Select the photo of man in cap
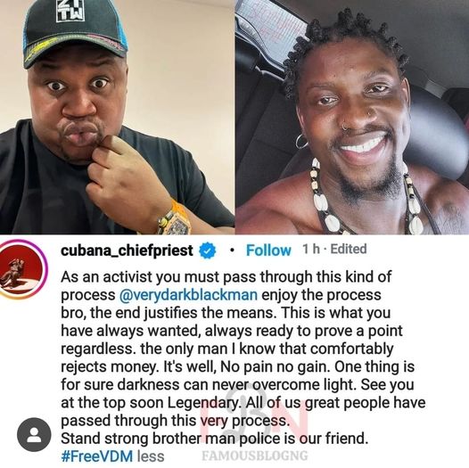This screenshot has width=469, height=468. (117, 117)
